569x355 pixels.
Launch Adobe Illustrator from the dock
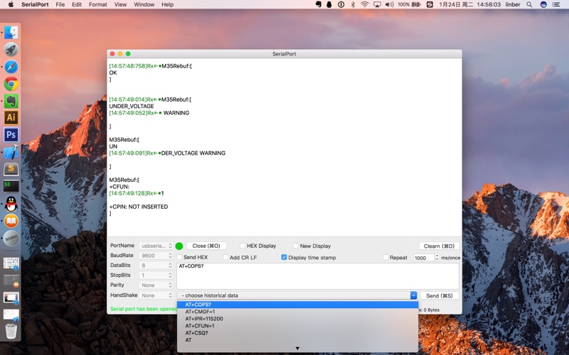pyautogui.click(x=11, y=118)
